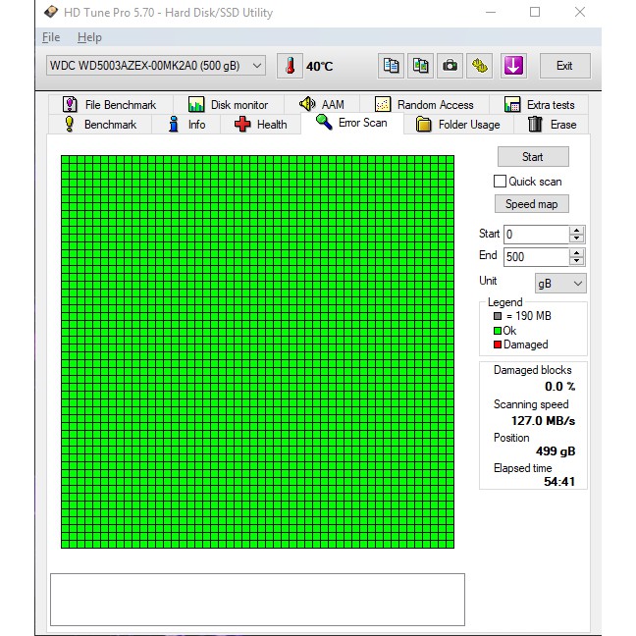Open the Help menu

point(89,37)
